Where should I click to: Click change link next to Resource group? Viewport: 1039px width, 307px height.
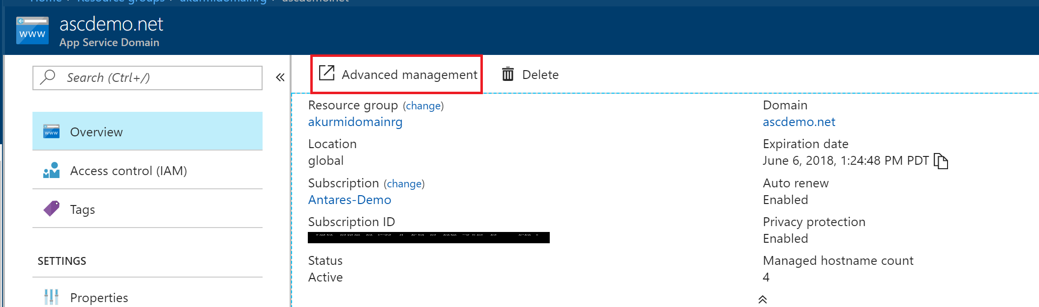423,106
